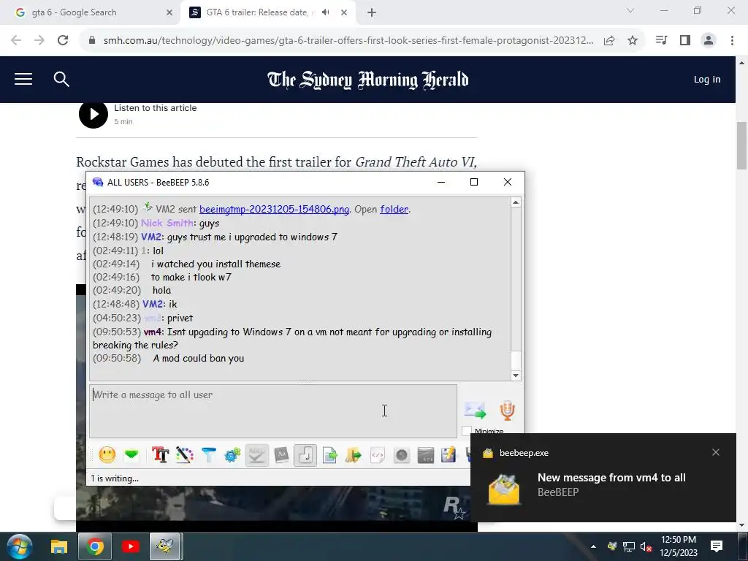Open File Explorer from the taskbar
This screenshot has width=748, height=561.
[x=59, y=546]
